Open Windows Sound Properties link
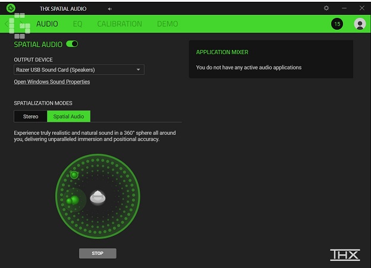The height and width of the screenshot is (268, 371). (x=52, y=82)
